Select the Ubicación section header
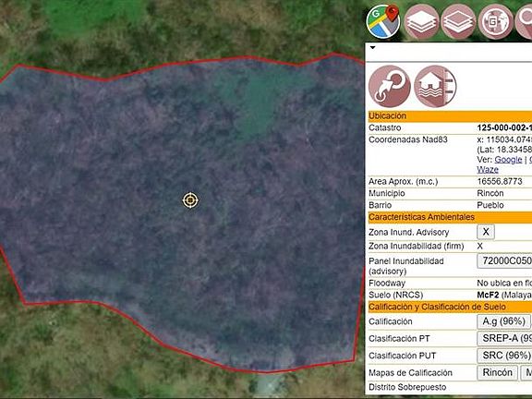 coord(450,116)
